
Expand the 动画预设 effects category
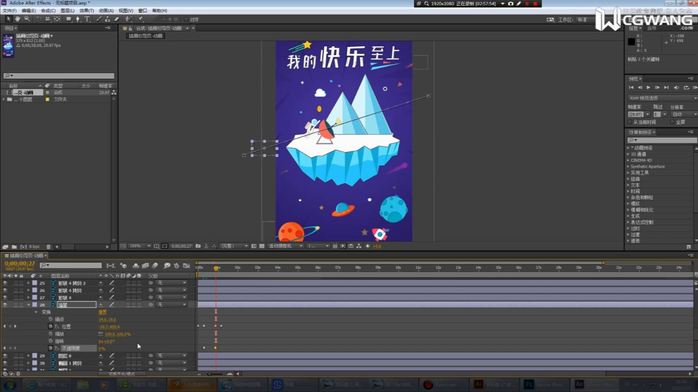tap(628, 148)
